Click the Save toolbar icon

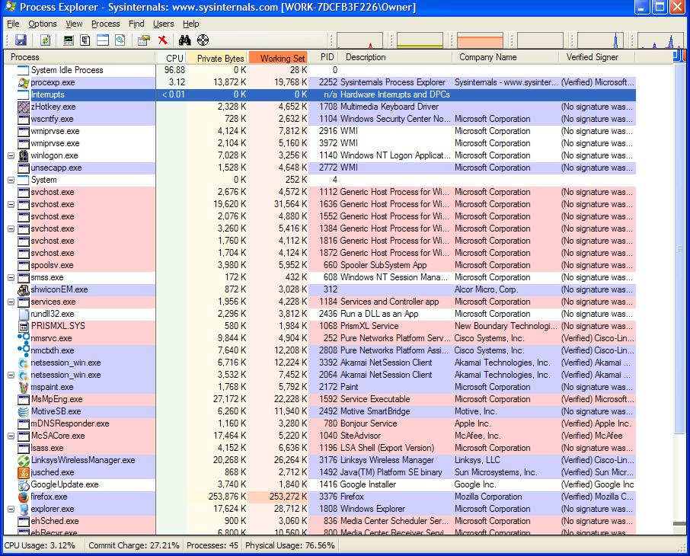click(x=21, y=40)
